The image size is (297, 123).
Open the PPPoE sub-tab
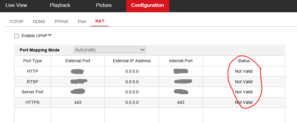click(x=61, y=22)
